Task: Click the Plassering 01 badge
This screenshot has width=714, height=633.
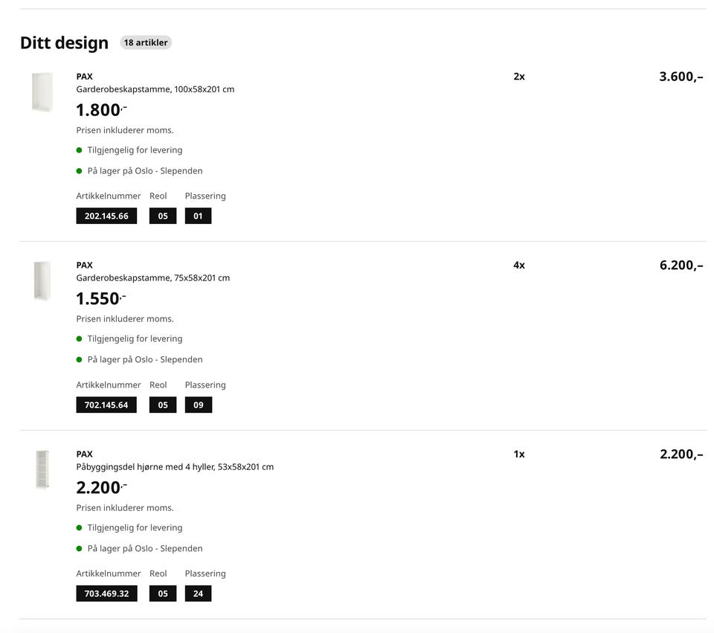Action: click(x=198, y=216)
